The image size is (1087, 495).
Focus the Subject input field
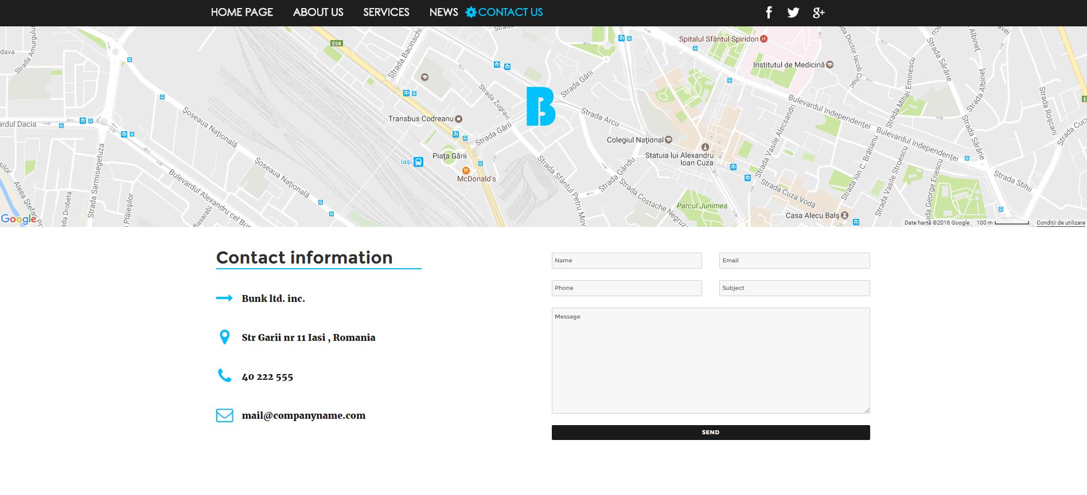coord(794,288)
